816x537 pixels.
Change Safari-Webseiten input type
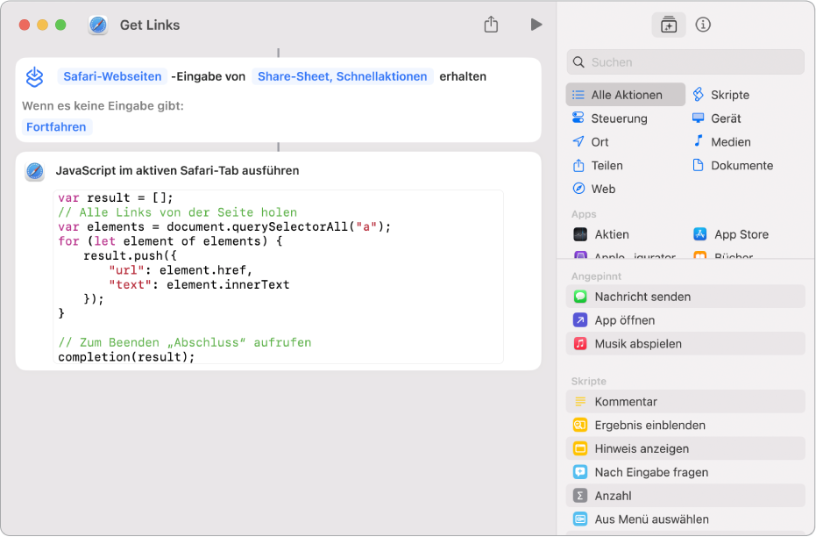[112, 76]
